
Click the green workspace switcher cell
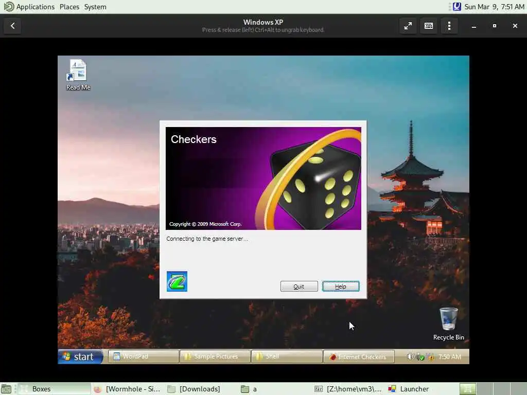click(467, 389)
